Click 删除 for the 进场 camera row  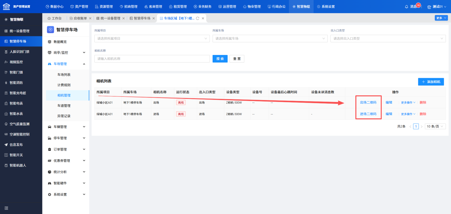(x=423, y=114)
